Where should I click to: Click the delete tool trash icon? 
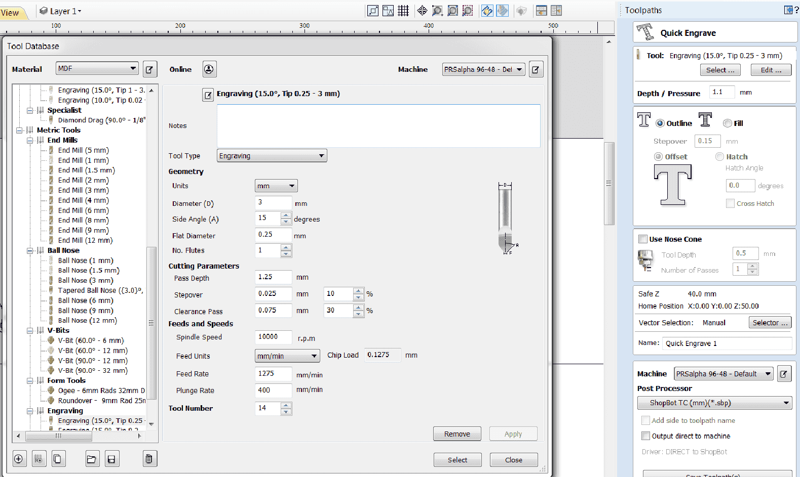pos(149,459)
